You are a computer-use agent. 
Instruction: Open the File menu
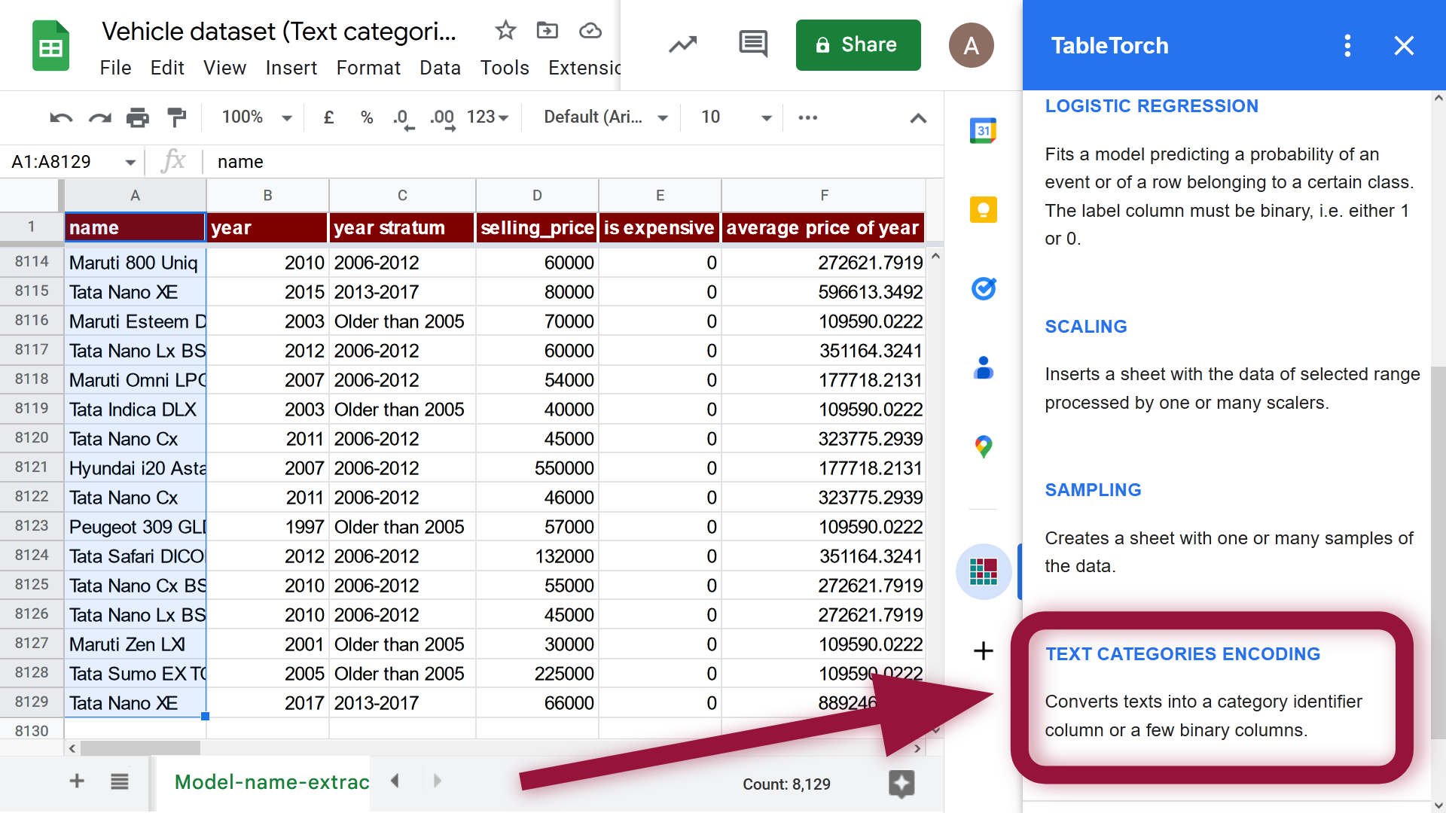116,69
